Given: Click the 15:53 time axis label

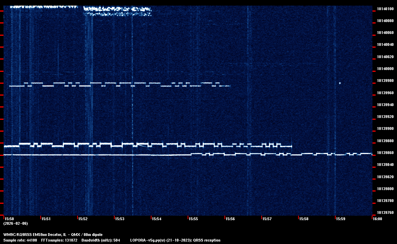Looking at the screenshot, I should pos(120,219).
